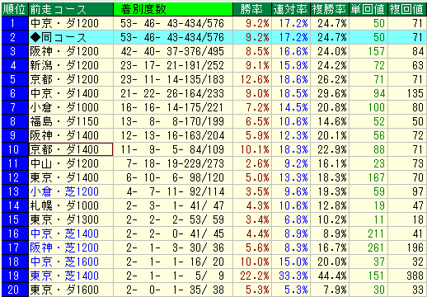Click the 連対率 column header
The image size is (427, 297).
tap(291, 9)
